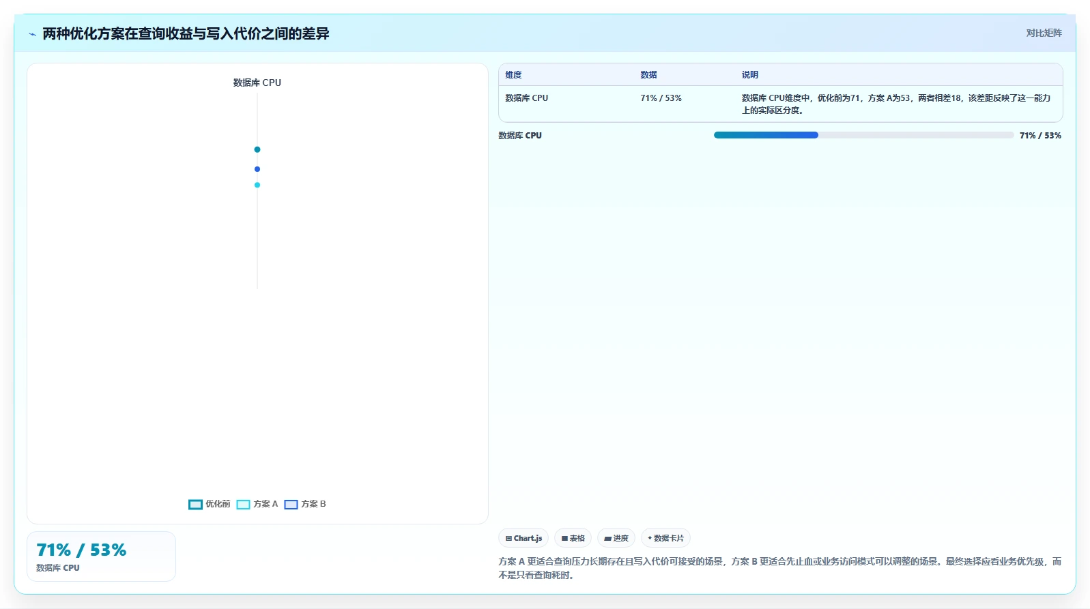Toggle the 优化前 legend item
This screenshot has width=1090, height=609.
210,504
